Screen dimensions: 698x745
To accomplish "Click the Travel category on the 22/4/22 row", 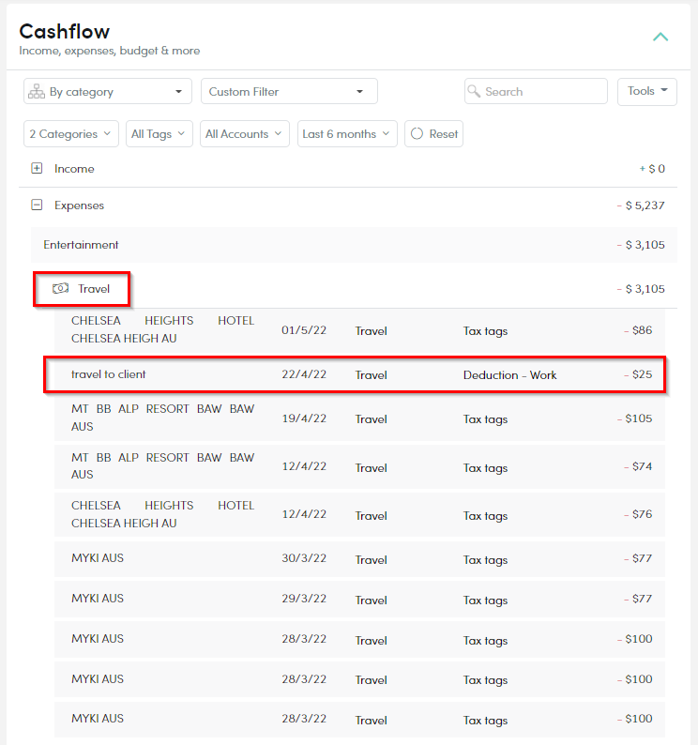I will [x=372, y=375].
